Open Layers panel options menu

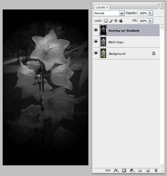[162, 8]
